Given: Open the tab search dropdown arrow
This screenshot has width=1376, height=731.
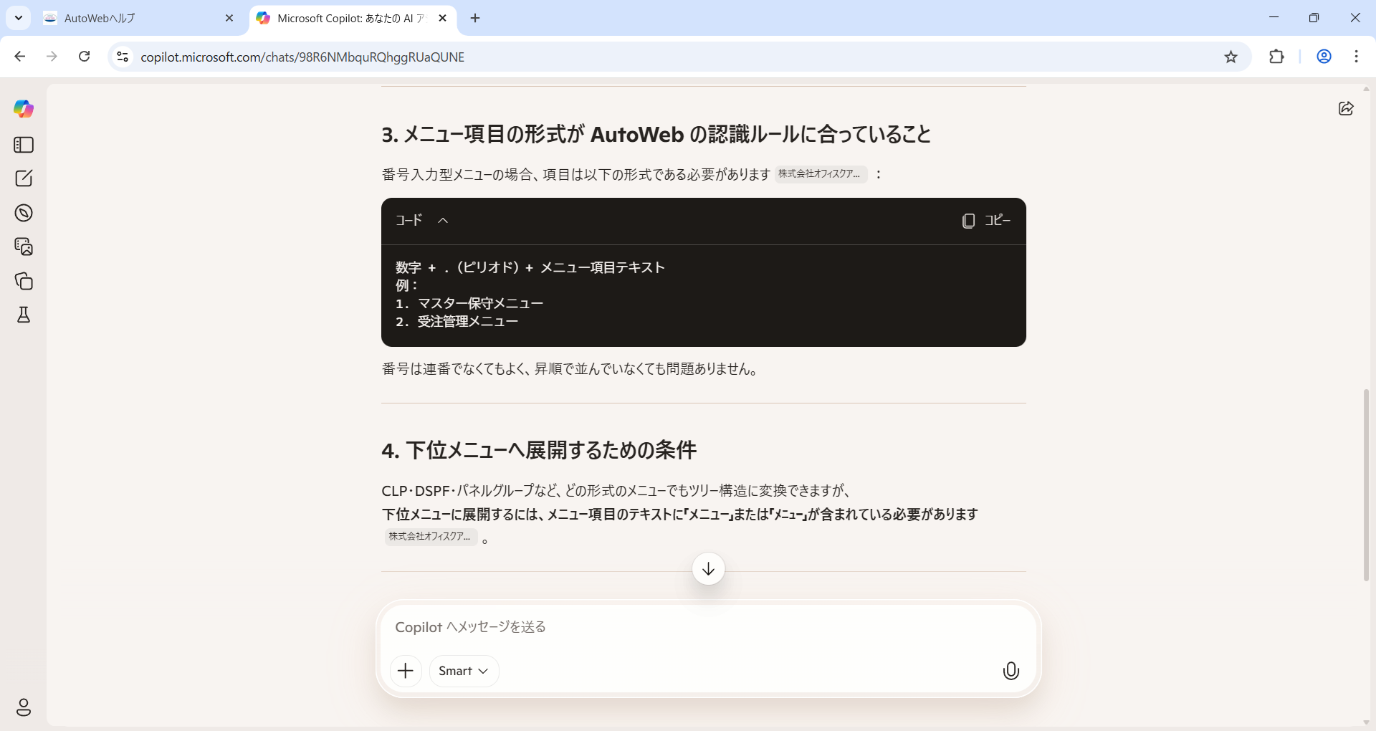Looking at the screenshot, I should click(x=19, y=18).
